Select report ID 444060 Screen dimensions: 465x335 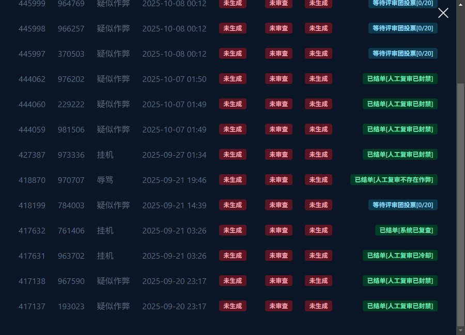[32, 105]
